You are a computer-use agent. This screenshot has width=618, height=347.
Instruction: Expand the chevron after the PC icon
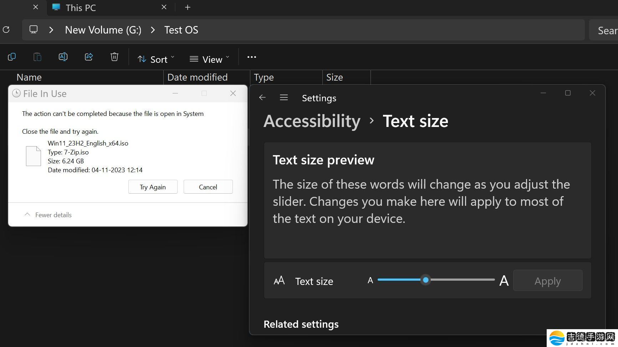[51, 30]
